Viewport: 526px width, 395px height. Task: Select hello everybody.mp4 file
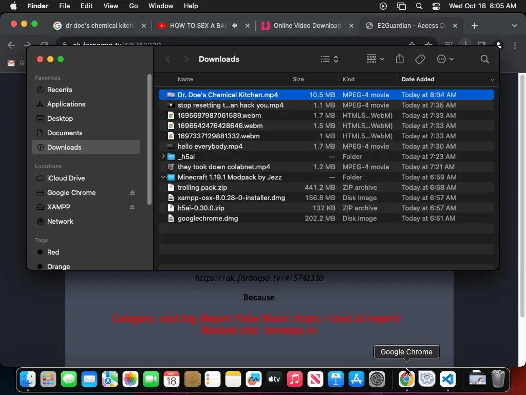(326, 147)
